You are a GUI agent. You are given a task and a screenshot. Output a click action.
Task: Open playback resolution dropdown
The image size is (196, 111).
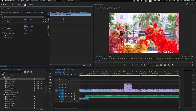tap(176, 56)
